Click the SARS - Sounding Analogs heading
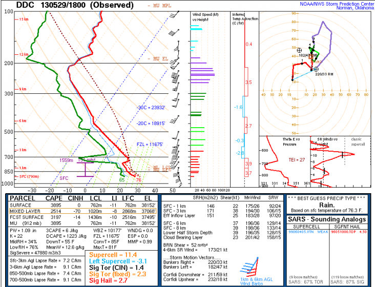The height and width of the screenshot is (287, 375). pos(327,219)
